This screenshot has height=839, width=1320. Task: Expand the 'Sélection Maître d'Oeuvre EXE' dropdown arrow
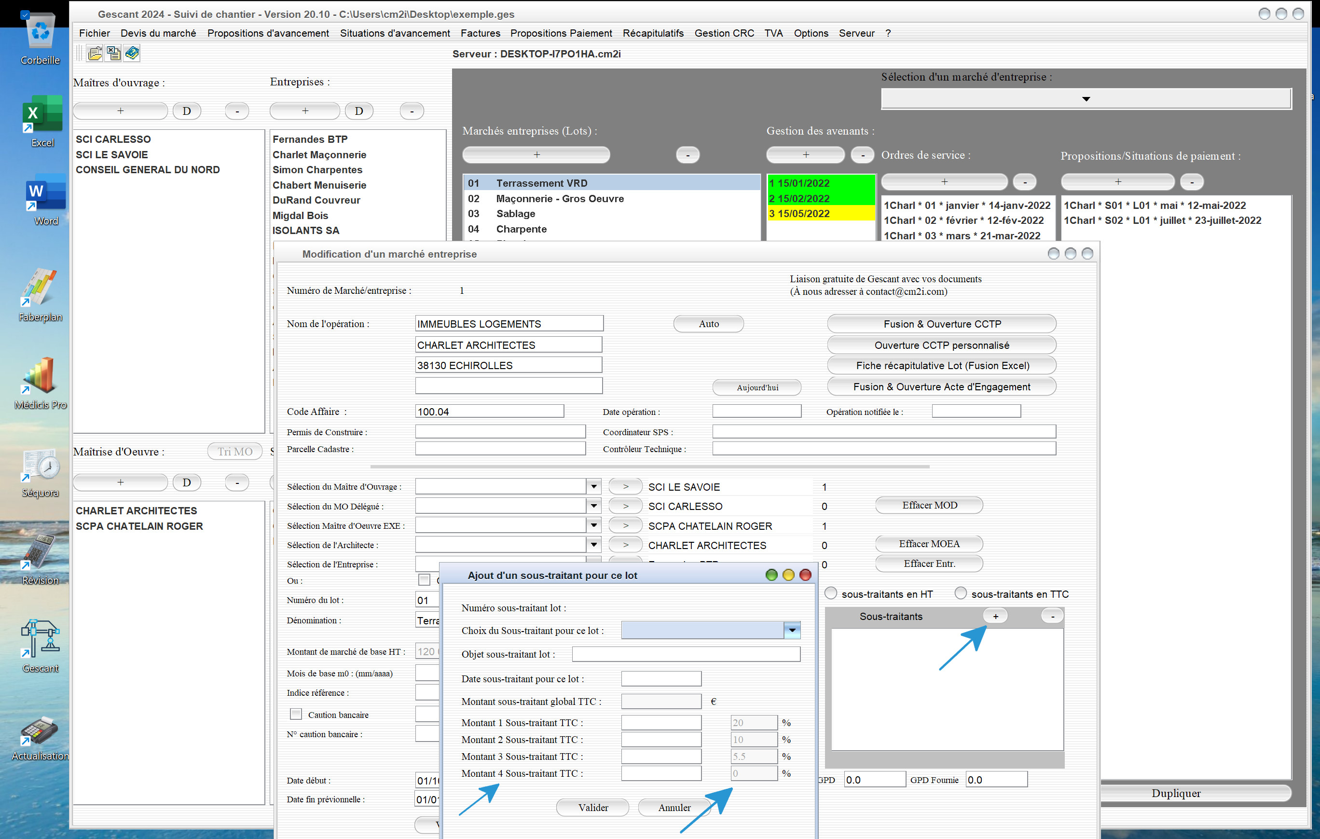pos(594,525)
